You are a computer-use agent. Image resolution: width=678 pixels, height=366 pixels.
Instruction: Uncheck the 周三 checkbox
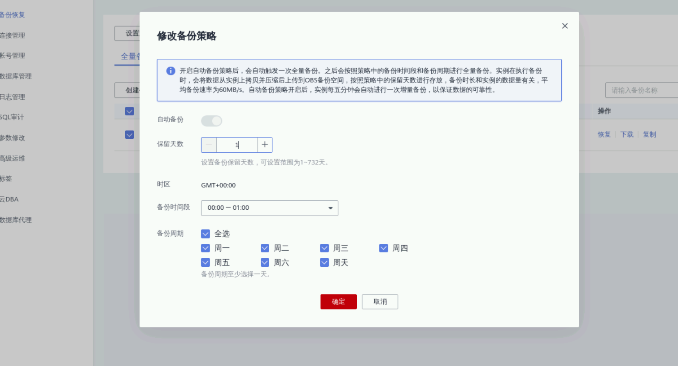324,248
